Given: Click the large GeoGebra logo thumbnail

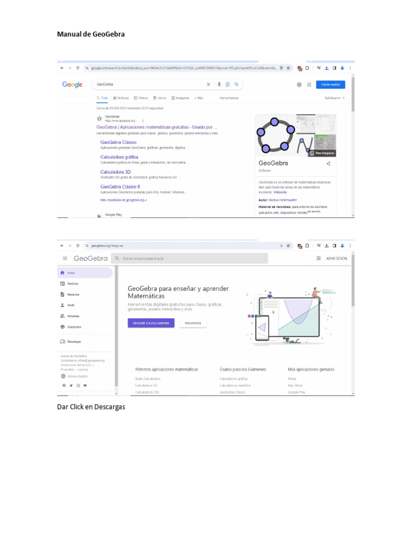Looking at the screenshot, I should (x=276, y=136).
